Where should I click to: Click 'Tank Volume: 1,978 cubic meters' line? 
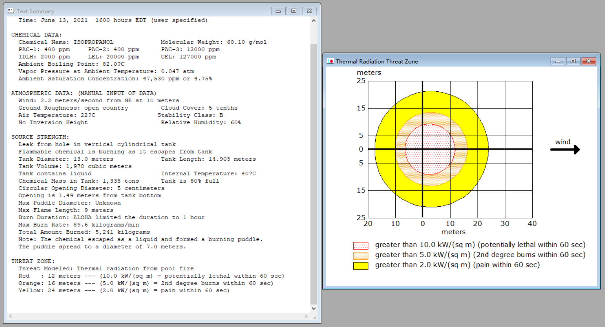tap(75, 166)
